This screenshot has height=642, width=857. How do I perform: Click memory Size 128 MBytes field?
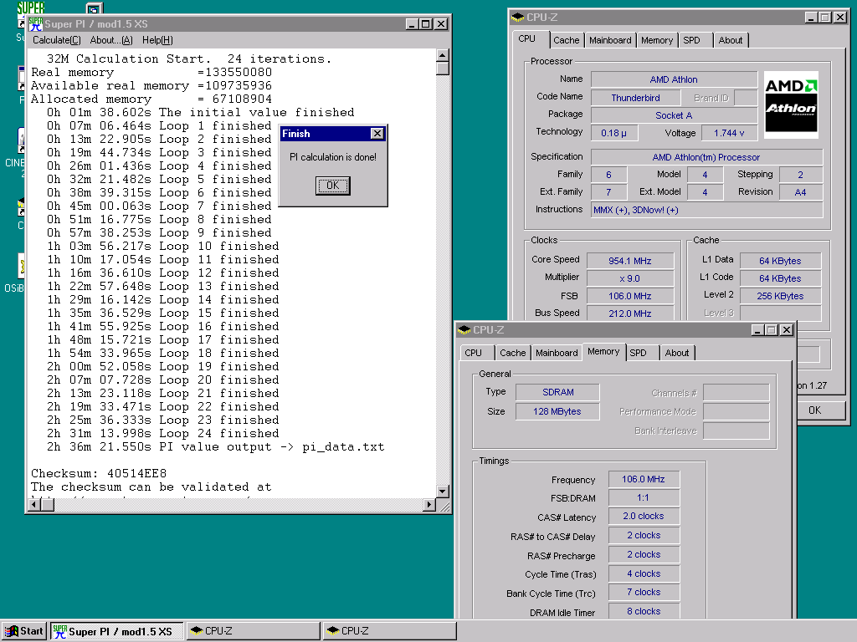pos(557,411)
